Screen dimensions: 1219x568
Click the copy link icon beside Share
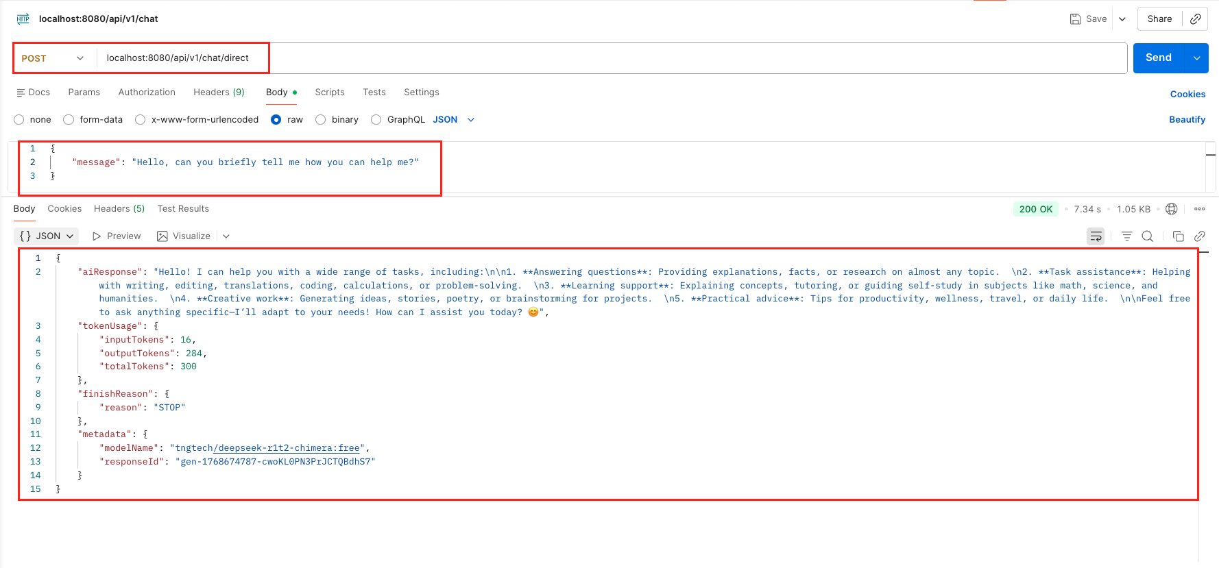(1195, 19)
